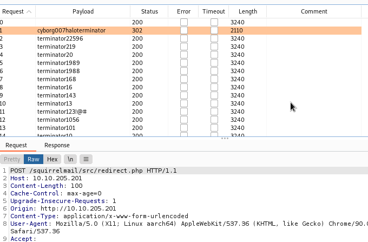Switch to the Response tab

point(57,145)
